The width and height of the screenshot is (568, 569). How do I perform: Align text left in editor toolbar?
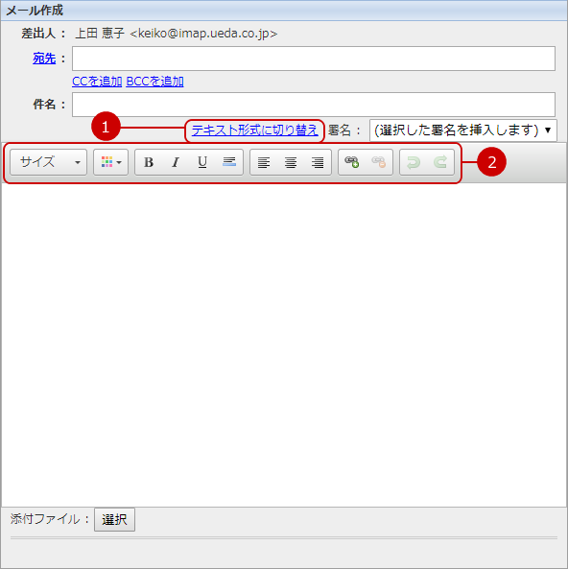coord(264,162)
